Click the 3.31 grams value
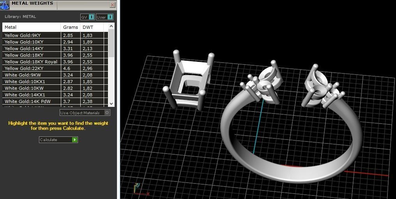The image size is (396, 199). click(68, 48)
